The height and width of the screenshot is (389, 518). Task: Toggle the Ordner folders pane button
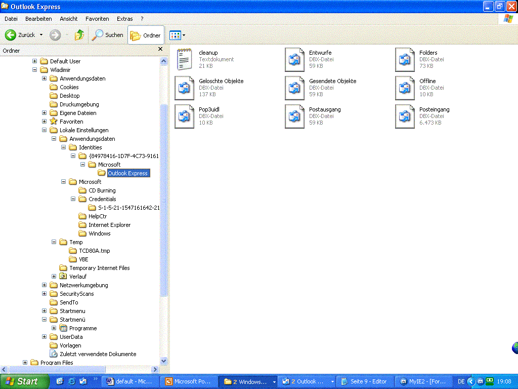point(146,35)
